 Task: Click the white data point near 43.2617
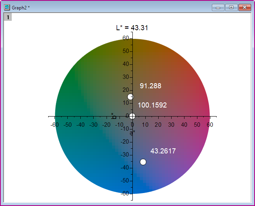click(143, 162)
